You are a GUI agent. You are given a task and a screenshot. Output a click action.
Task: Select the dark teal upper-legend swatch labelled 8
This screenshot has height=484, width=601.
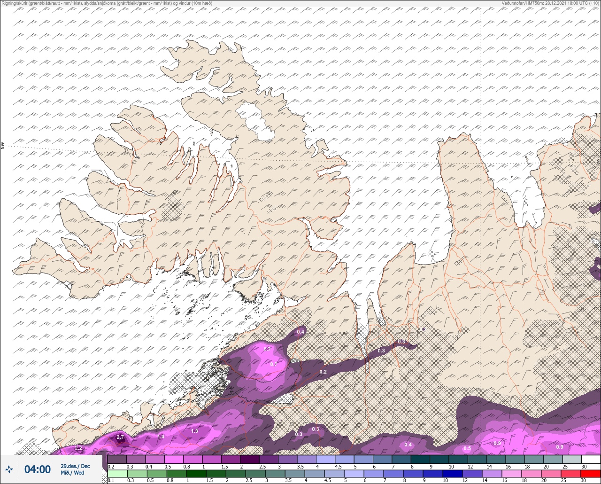pos(420,459)
